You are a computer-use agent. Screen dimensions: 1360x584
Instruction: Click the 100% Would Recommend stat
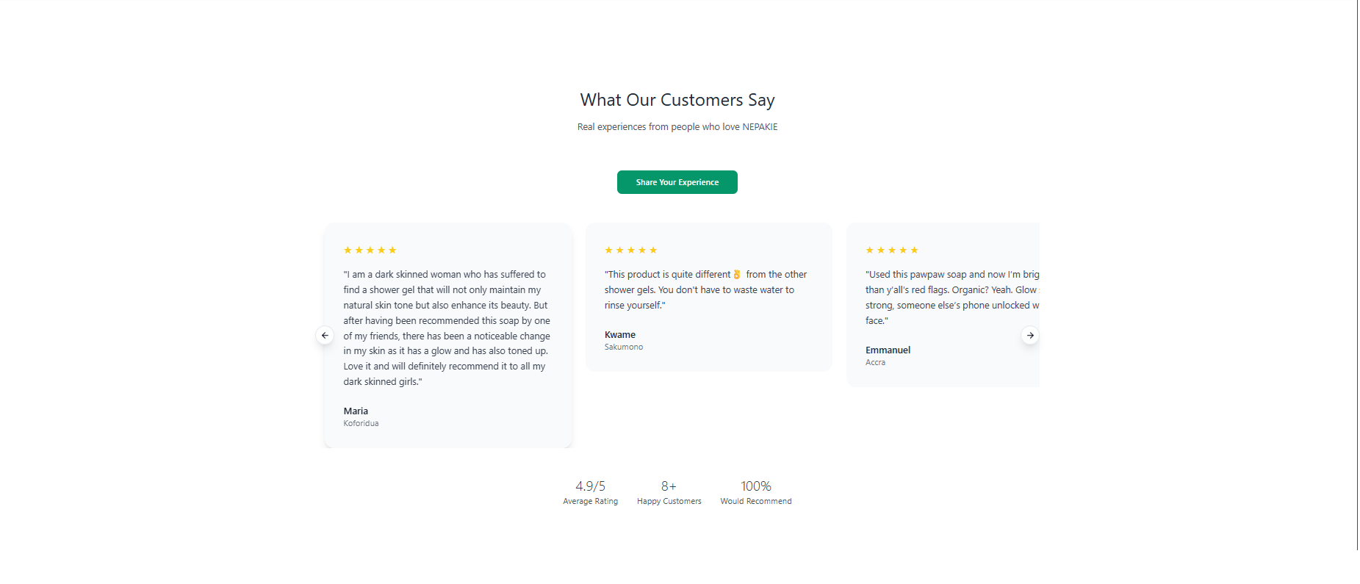point(755,493)
